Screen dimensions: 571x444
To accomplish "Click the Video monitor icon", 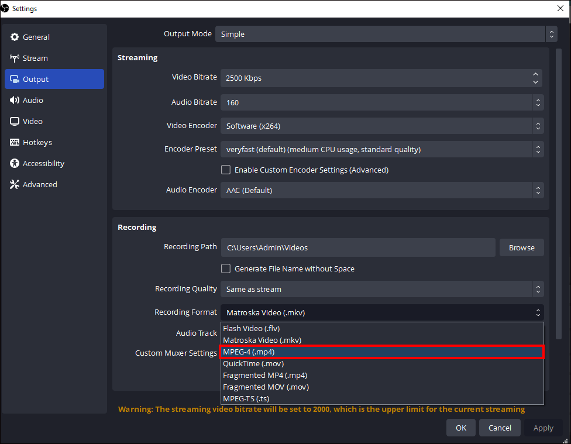I will [x=15, y=122].
